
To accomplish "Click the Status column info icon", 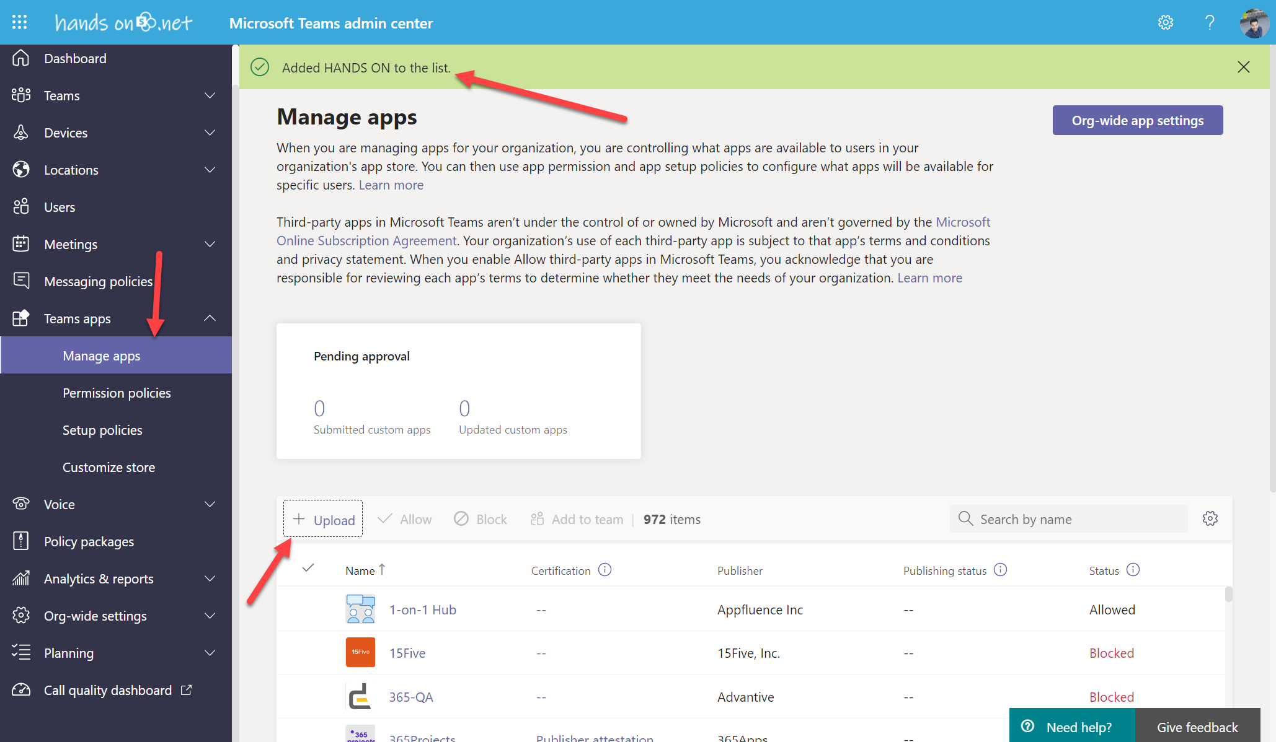I will pos(1133,570).
